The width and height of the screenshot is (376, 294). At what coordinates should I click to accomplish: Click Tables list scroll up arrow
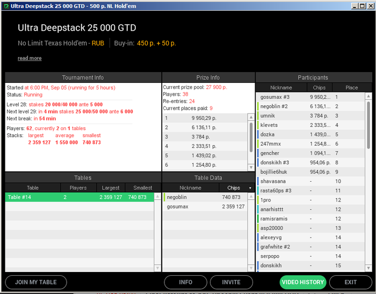[x=157, y=196]
